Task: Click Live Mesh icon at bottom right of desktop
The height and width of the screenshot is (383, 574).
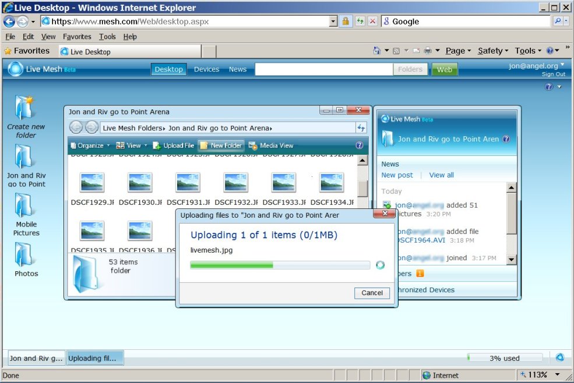Action: pyautogui.click(x=560, y=357)
